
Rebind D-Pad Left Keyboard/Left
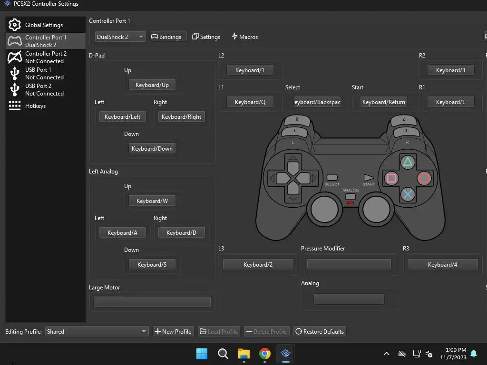pos(122,117)
